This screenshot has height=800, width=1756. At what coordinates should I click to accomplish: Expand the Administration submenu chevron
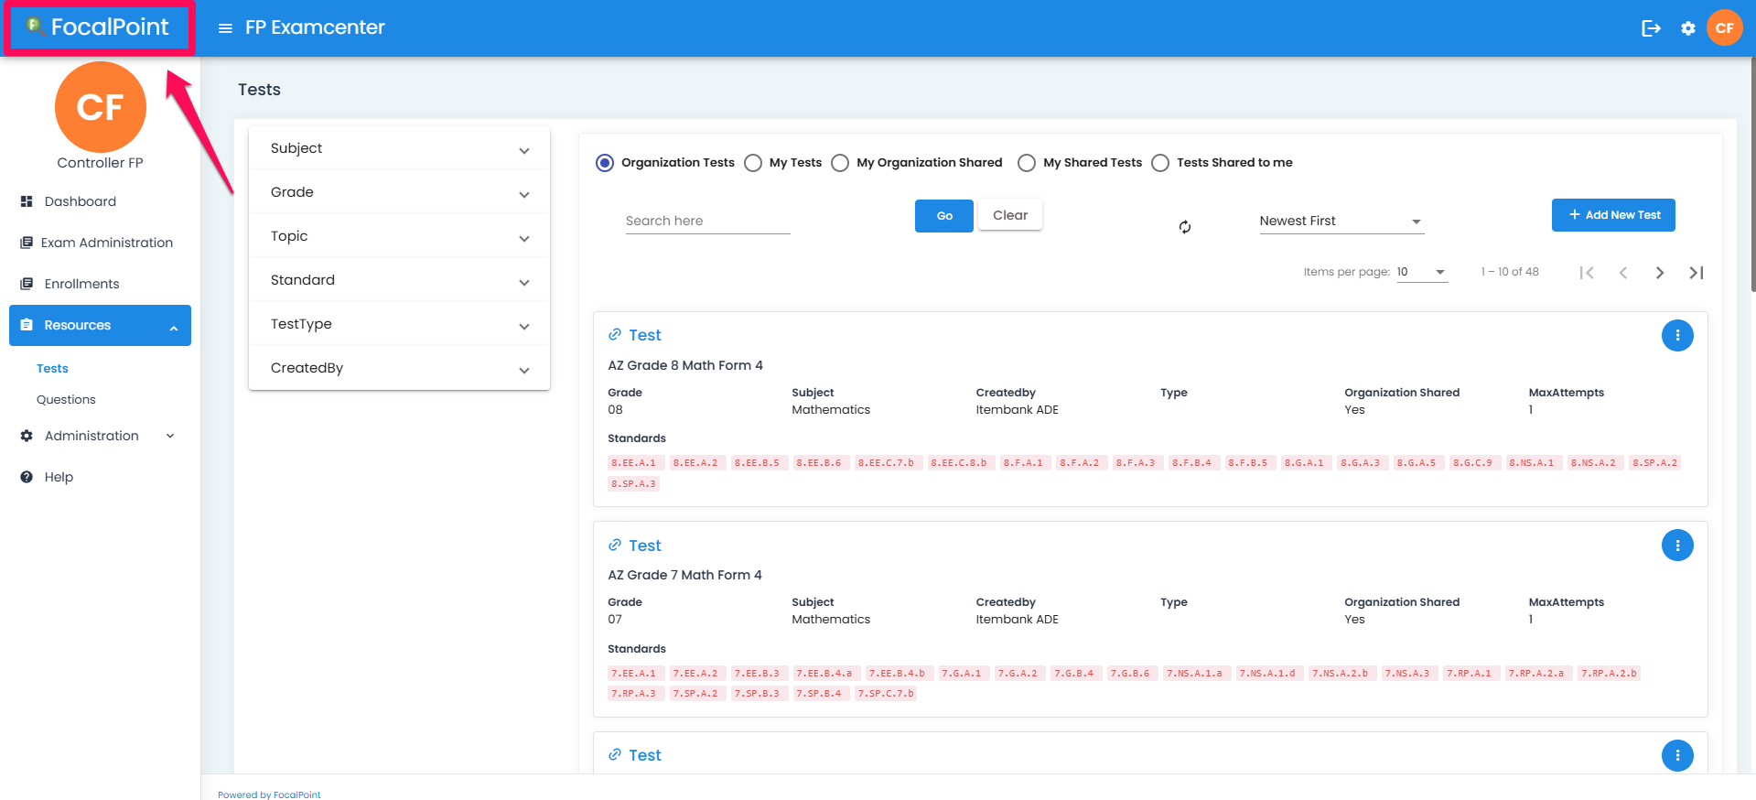(170, 436)
